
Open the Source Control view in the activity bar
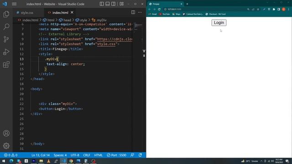pos(6,39)
